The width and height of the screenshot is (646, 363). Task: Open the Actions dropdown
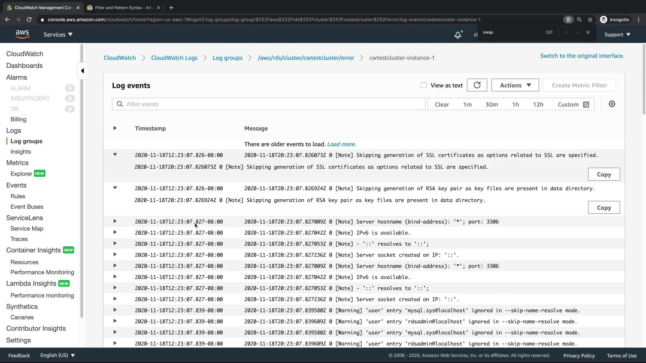point(515,85)
